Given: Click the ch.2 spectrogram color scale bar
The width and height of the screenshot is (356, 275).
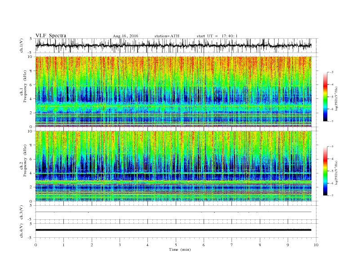Looking at the screenshot, I should click(x=325, y=171).
